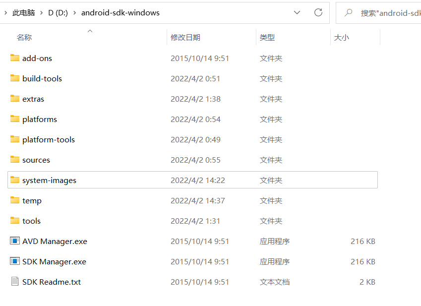Refresh the current folder view
Screen dimensions: 421x306
318,12
